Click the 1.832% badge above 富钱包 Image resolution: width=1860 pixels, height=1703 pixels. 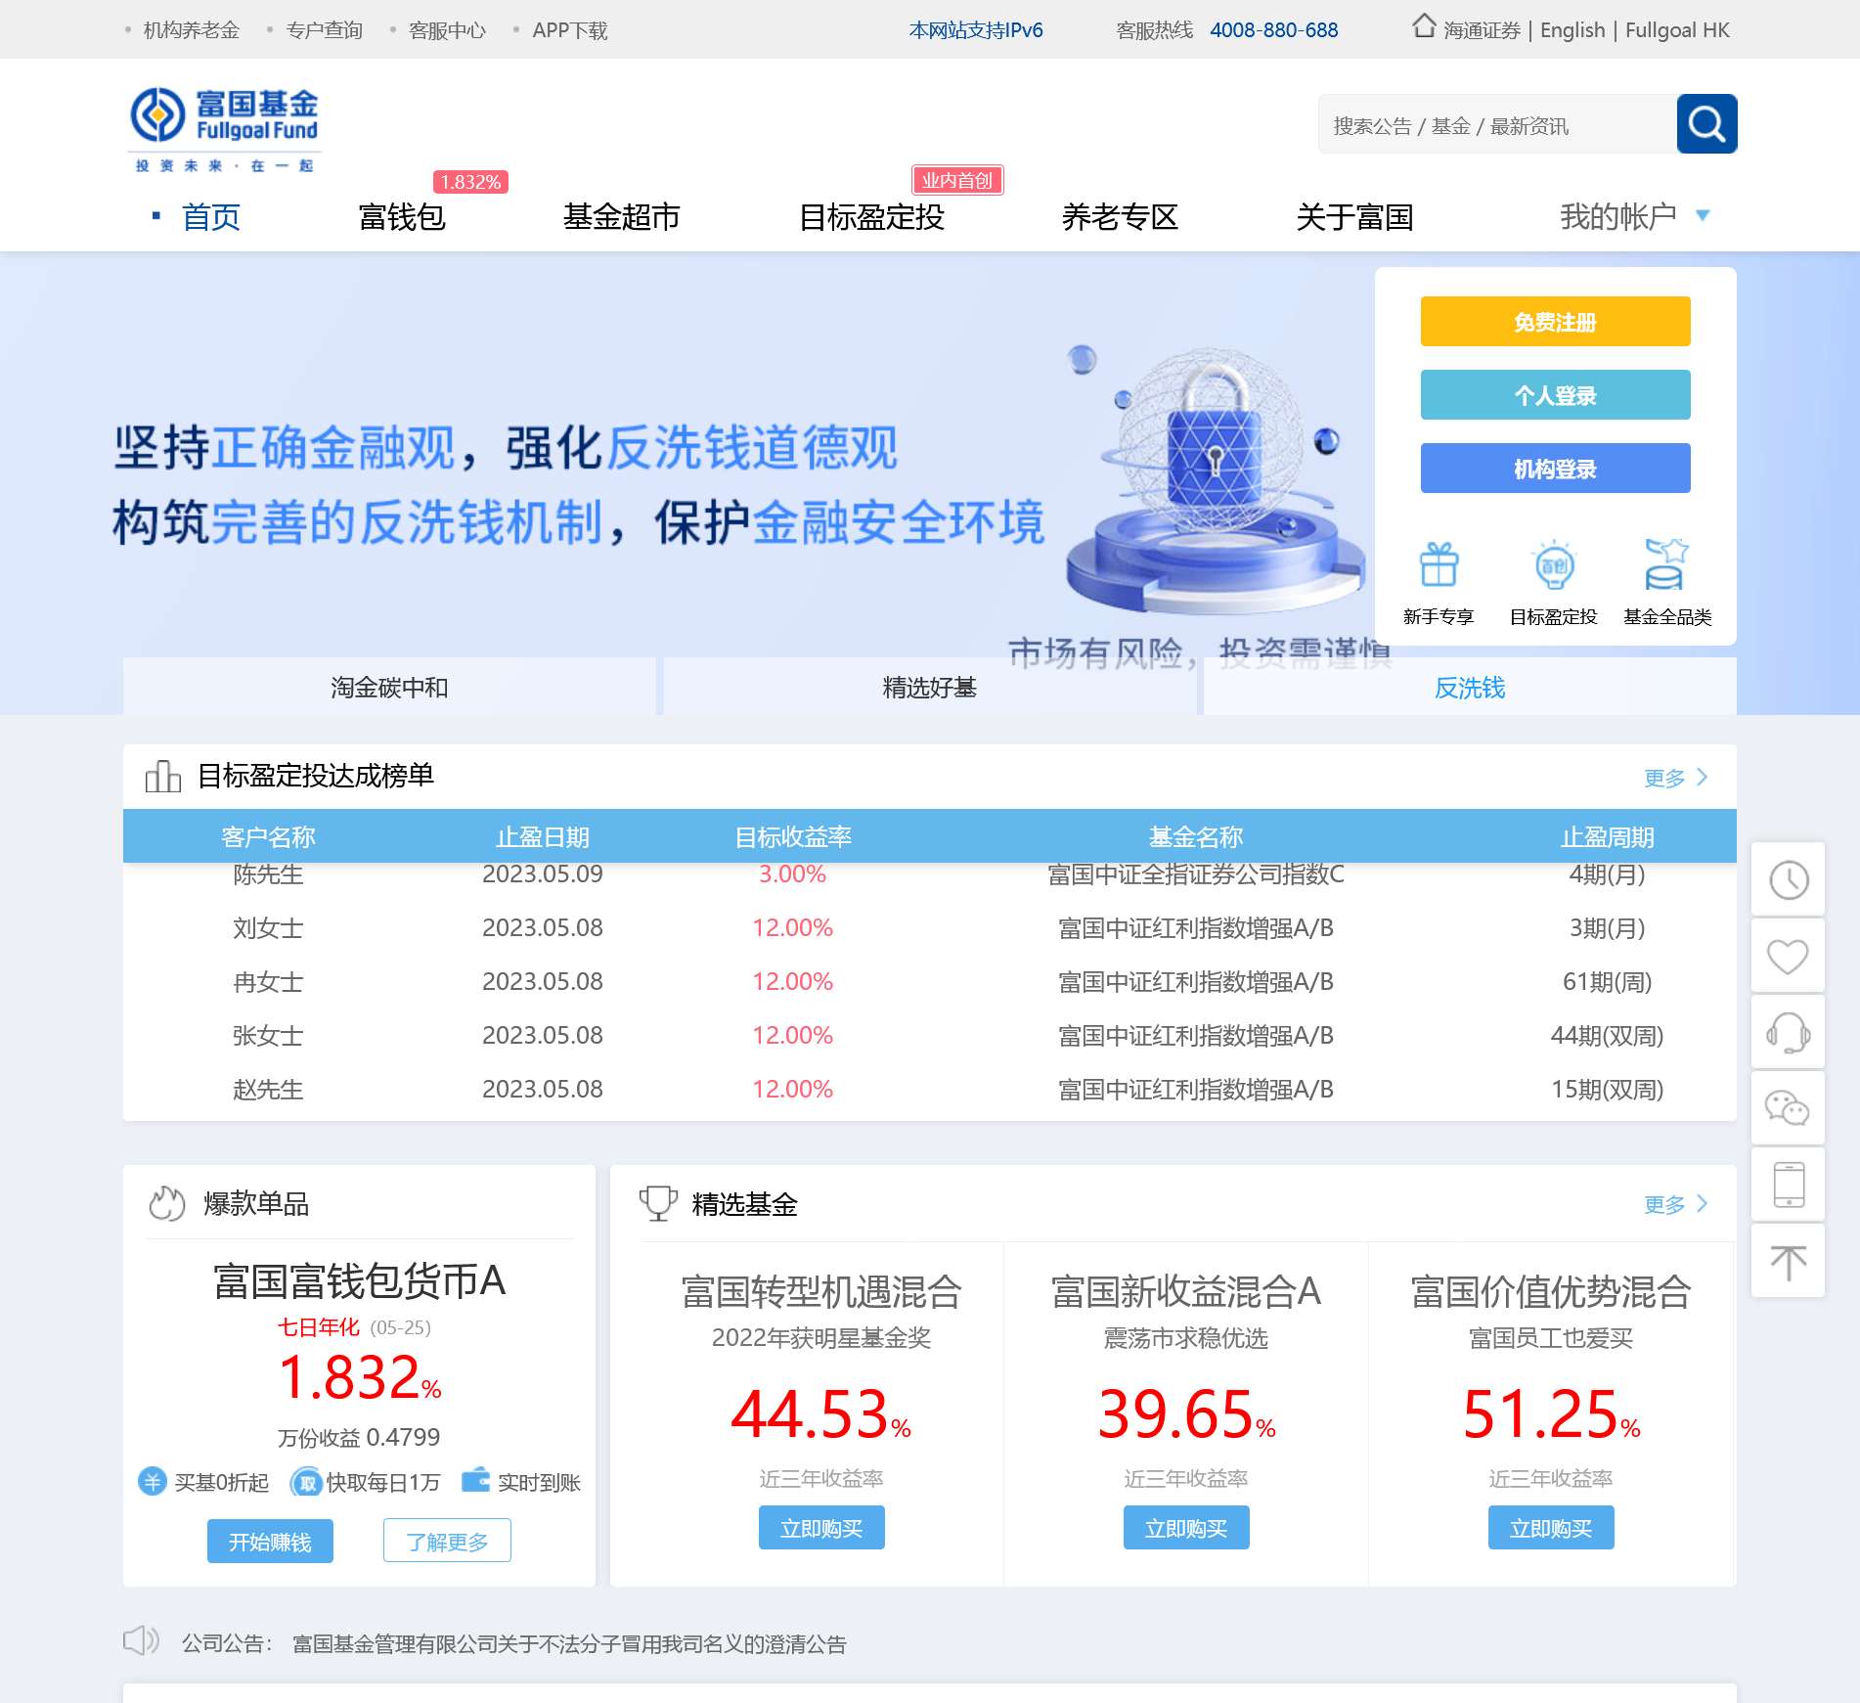click(x=470, y=182)
